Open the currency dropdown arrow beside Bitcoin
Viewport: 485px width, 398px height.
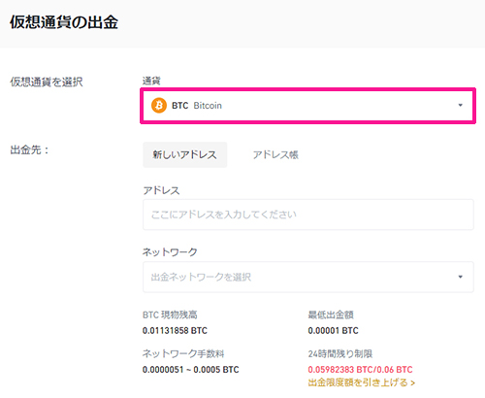[x=460, y=105]
